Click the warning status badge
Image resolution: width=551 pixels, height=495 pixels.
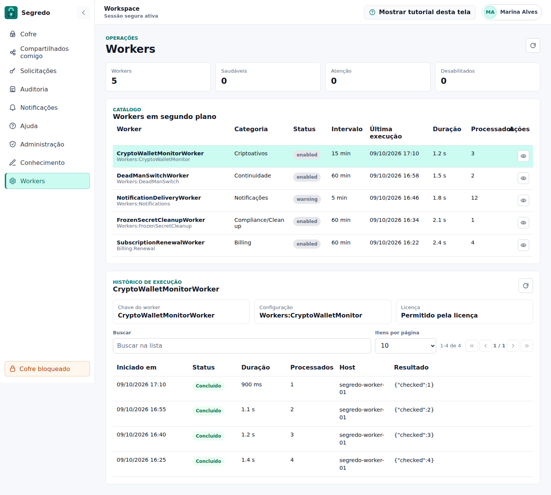307,199
